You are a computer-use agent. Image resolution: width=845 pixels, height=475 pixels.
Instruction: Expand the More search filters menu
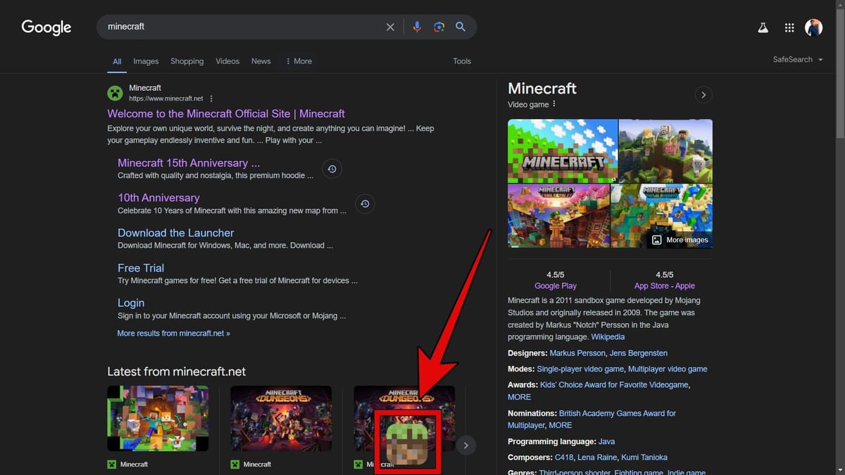click(299, 61)
